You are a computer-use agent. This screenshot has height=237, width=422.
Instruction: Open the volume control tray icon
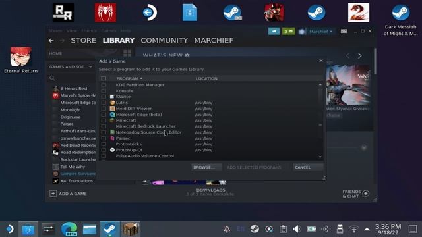click(x=297, y=229)
